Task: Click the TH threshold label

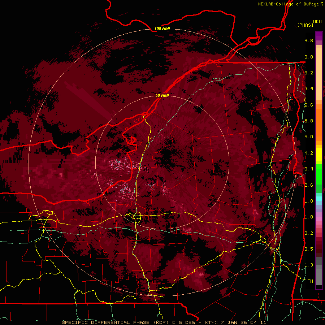Action: tap(310, 281)
